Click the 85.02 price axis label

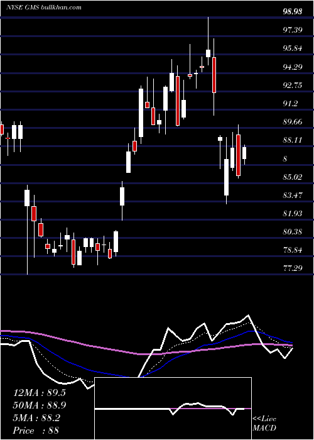293,177
